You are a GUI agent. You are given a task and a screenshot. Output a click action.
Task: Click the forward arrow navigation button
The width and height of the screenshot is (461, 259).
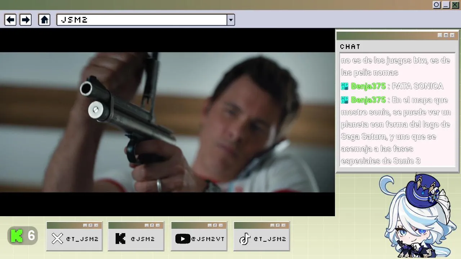pyautogui.click(x=26, y=20)
